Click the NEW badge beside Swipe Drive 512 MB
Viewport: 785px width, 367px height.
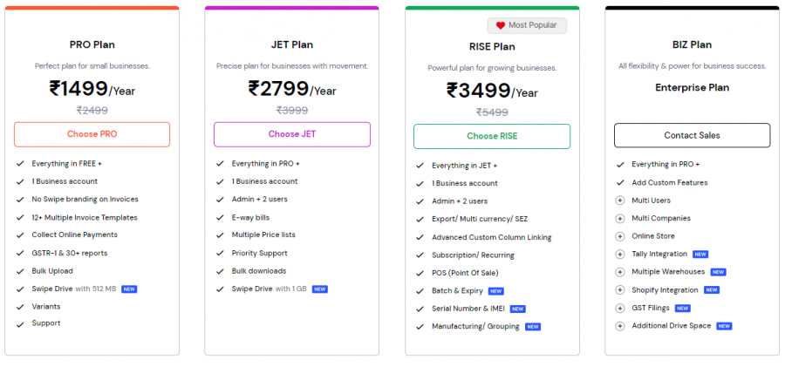129,289
